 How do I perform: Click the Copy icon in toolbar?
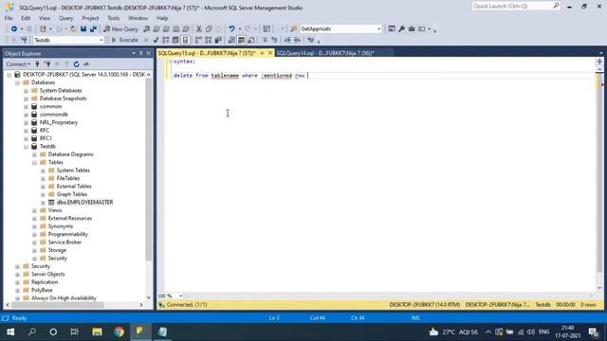coord(209,29)
